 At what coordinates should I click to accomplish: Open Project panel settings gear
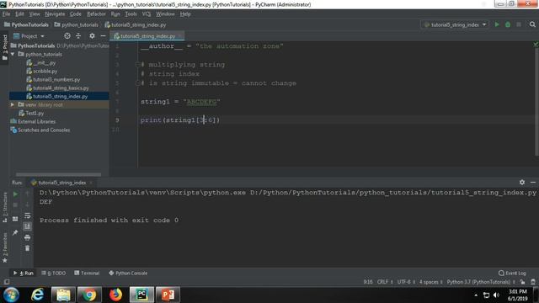(92, 35)
